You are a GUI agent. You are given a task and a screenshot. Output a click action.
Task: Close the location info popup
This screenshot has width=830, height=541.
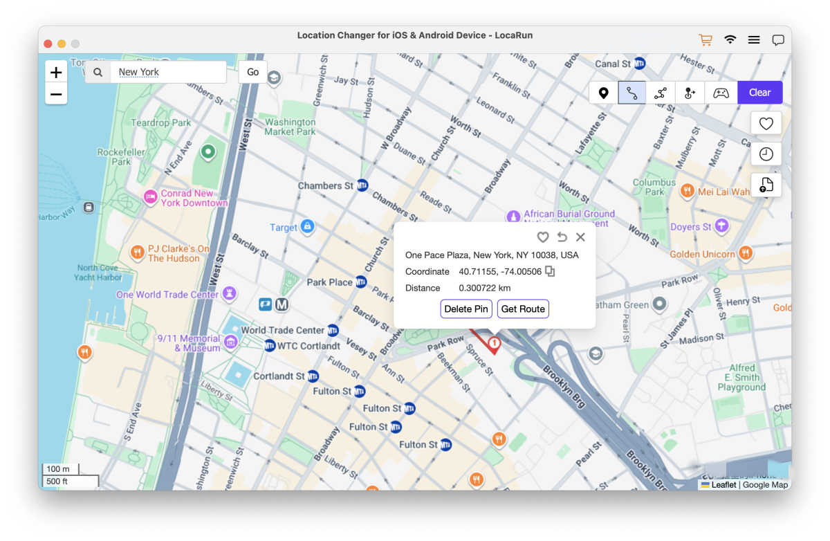tap(580, 237)
